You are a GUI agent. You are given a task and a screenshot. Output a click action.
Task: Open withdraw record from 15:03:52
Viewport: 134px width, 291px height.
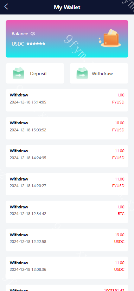click(67, 128)
